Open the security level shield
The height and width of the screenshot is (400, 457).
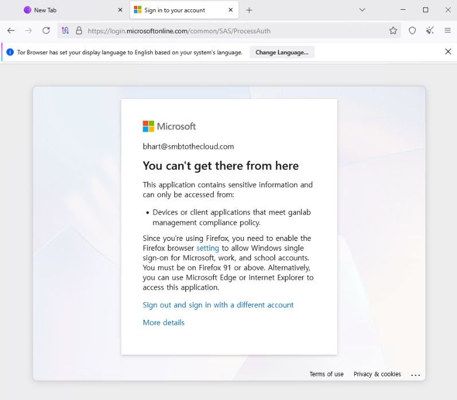412,30
